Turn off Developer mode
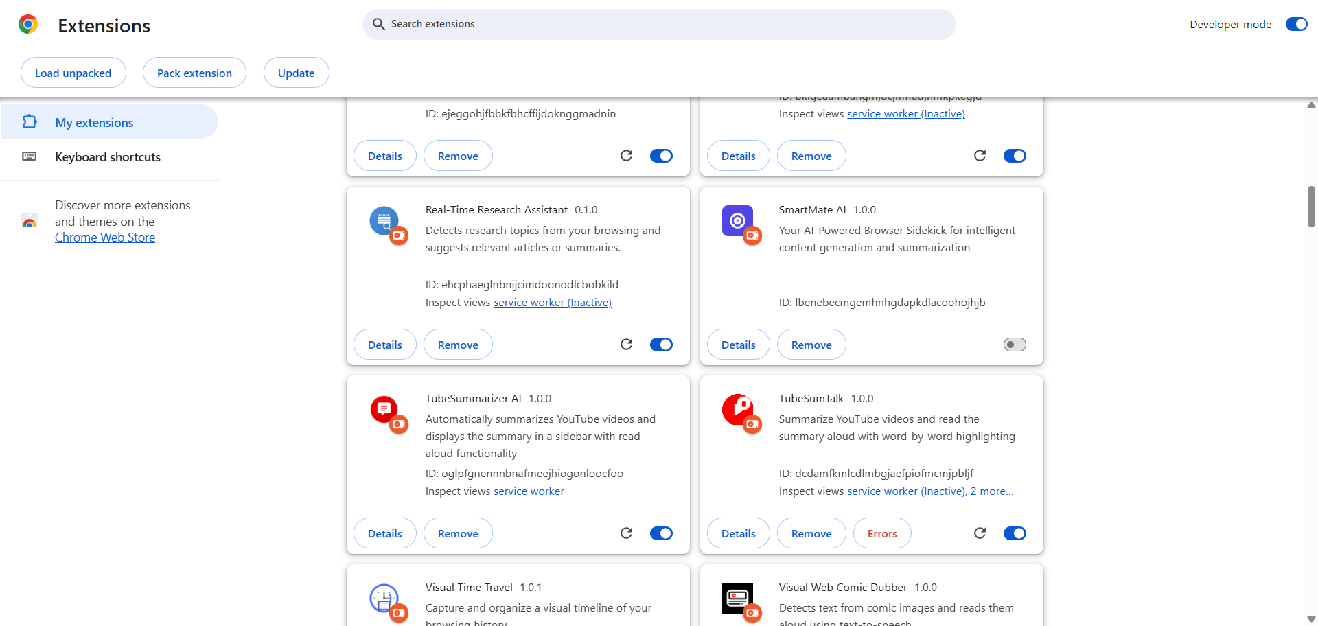Viewport: 1318px width, 626px height. [1297, 24]
